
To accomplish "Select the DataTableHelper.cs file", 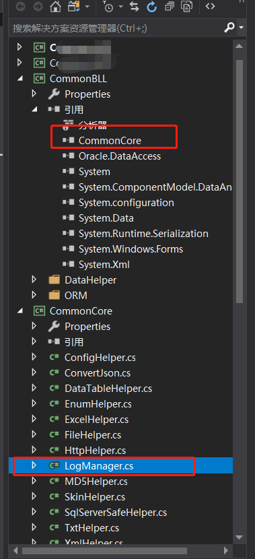I will [x=108, y=388].
